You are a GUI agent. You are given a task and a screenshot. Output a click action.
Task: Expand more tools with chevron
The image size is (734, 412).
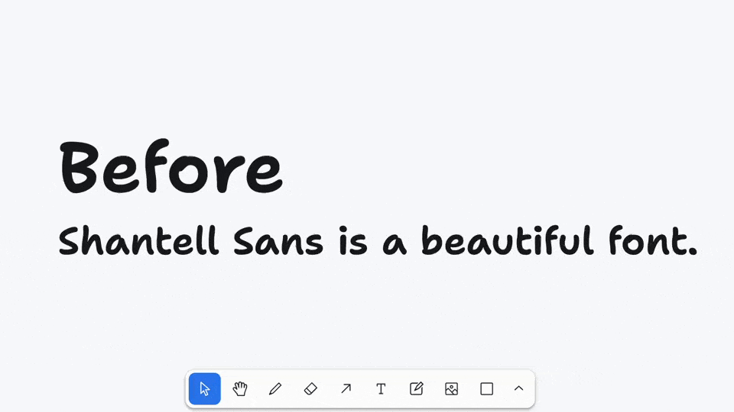(518, 388)
